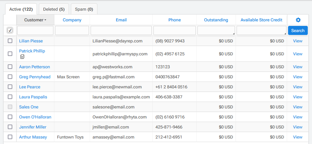This screenshot has width=312, height=144.
Task: Click email patrickphillip@armyspy.com
Action: click(x=120, y=54)
